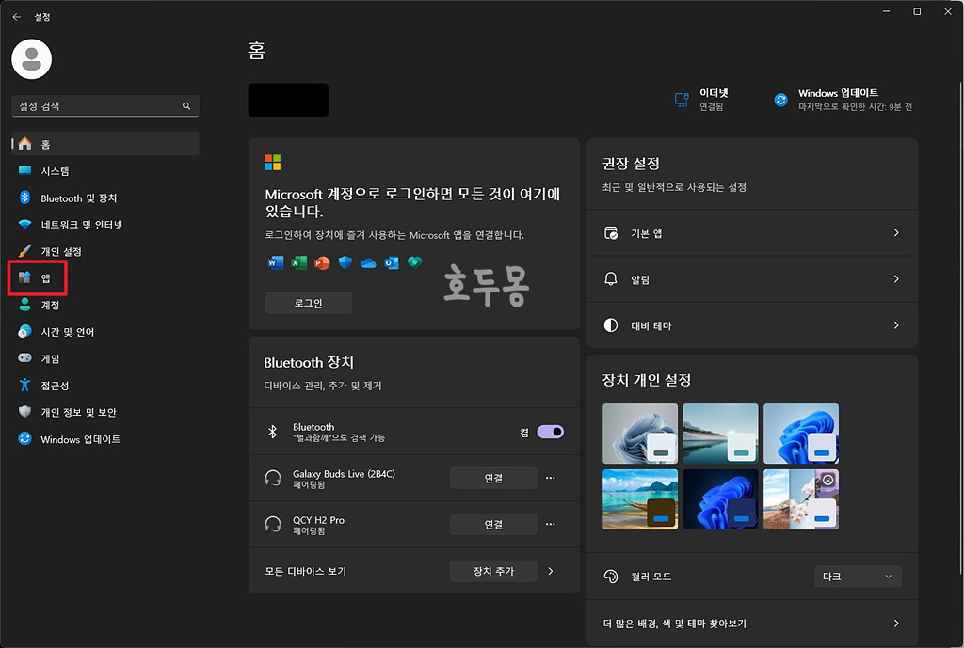964x648 pixels.
Task: Open Windows 업데이트 status at top
Action: point(843,100)
